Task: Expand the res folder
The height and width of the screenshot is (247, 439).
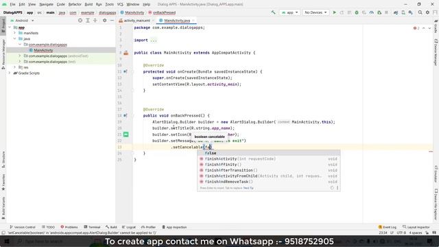Action: pos(15,67)
